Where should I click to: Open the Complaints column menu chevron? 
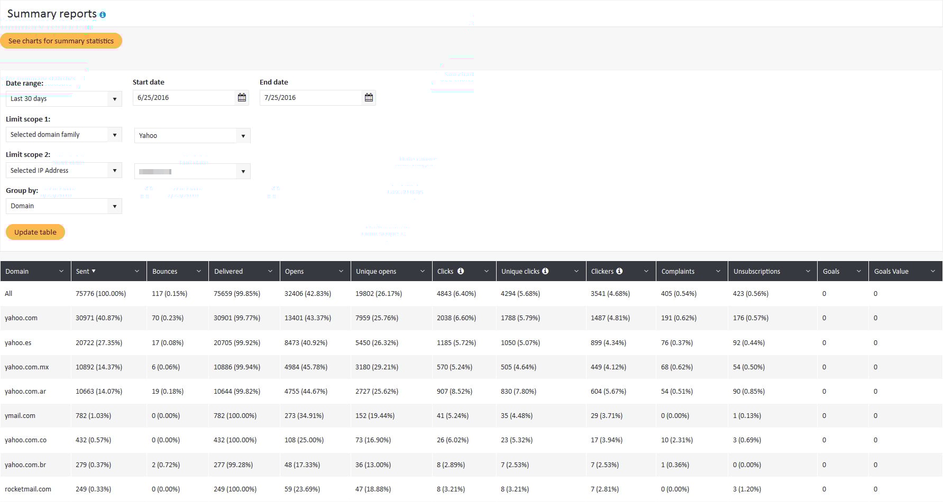tap(718, 271)
